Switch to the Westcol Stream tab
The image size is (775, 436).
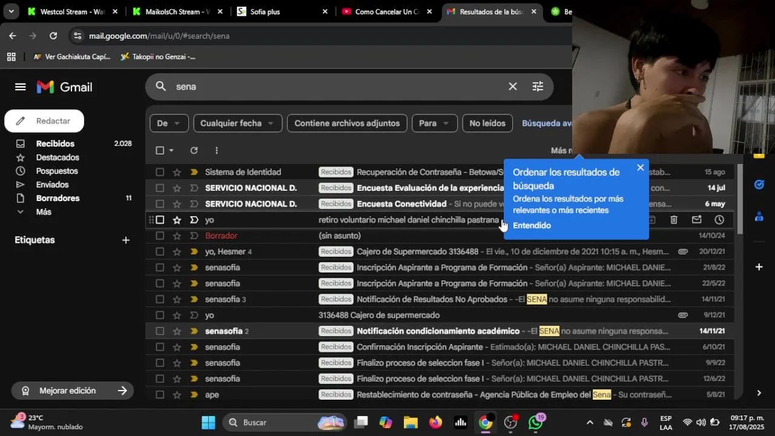coord(71,12)
